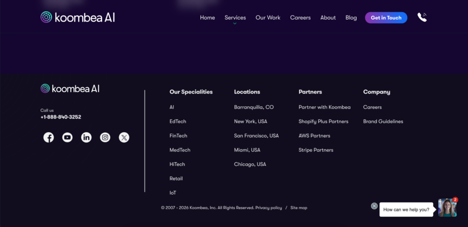Open the Instagram social icon
This screenshot has height=227, width=468.
pyautogui.click(x=105, y=137)
